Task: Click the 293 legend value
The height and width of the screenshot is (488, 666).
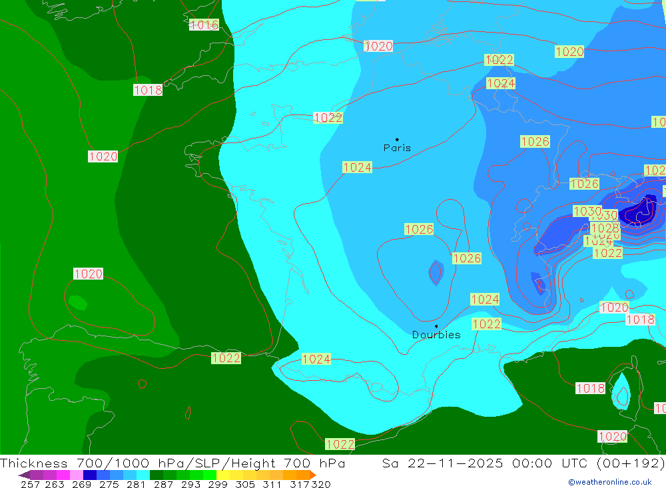Action: pyautogui.click(x=190, y=484)
